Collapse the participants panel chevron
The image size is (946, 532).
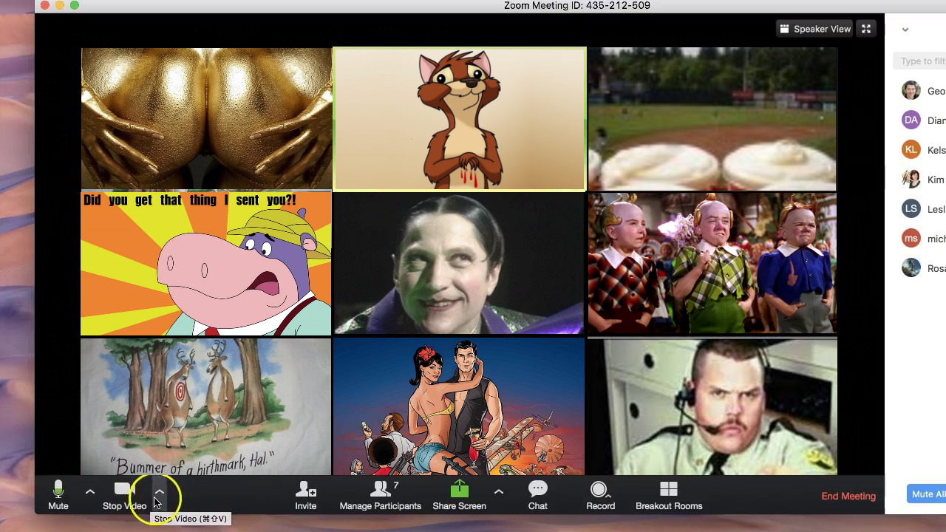pyautogui.click(x=905, y=30)
